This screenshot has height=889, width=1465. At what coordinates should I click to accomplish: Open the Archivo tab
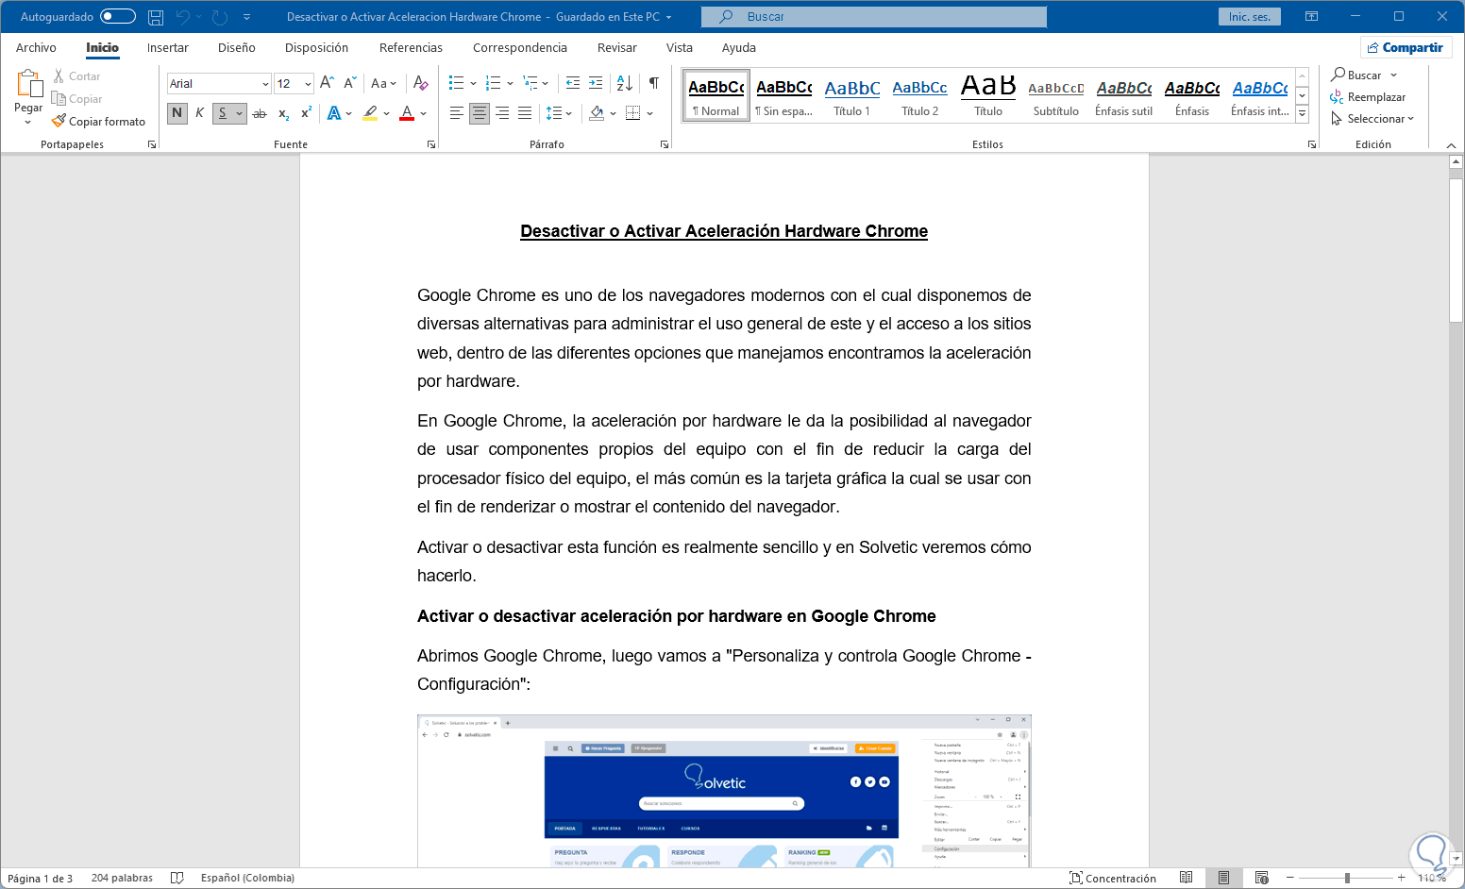coord(36,47)
